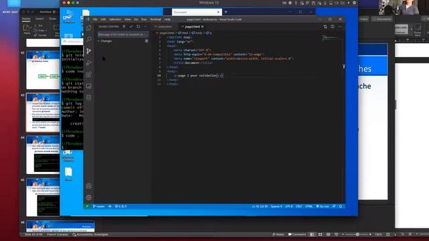This screenshot has height=241, width=429.
Task: Click the zoom slider in PowerPoint status bar
Action: pyautogui.click(x=357, y=234)
